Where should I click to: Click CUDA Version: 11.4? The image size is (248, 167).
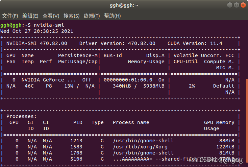(x=195, y=43)
